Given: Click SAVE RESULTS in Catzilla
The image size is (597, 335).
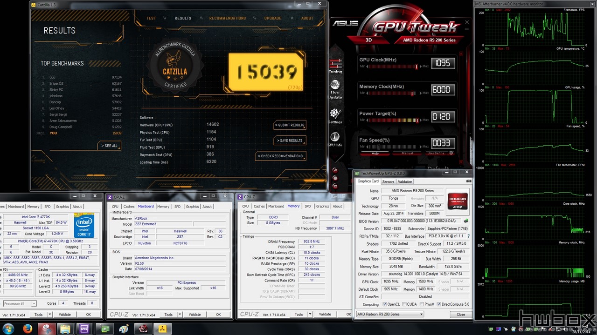Looking at the screenshot, I should [290, 140].
